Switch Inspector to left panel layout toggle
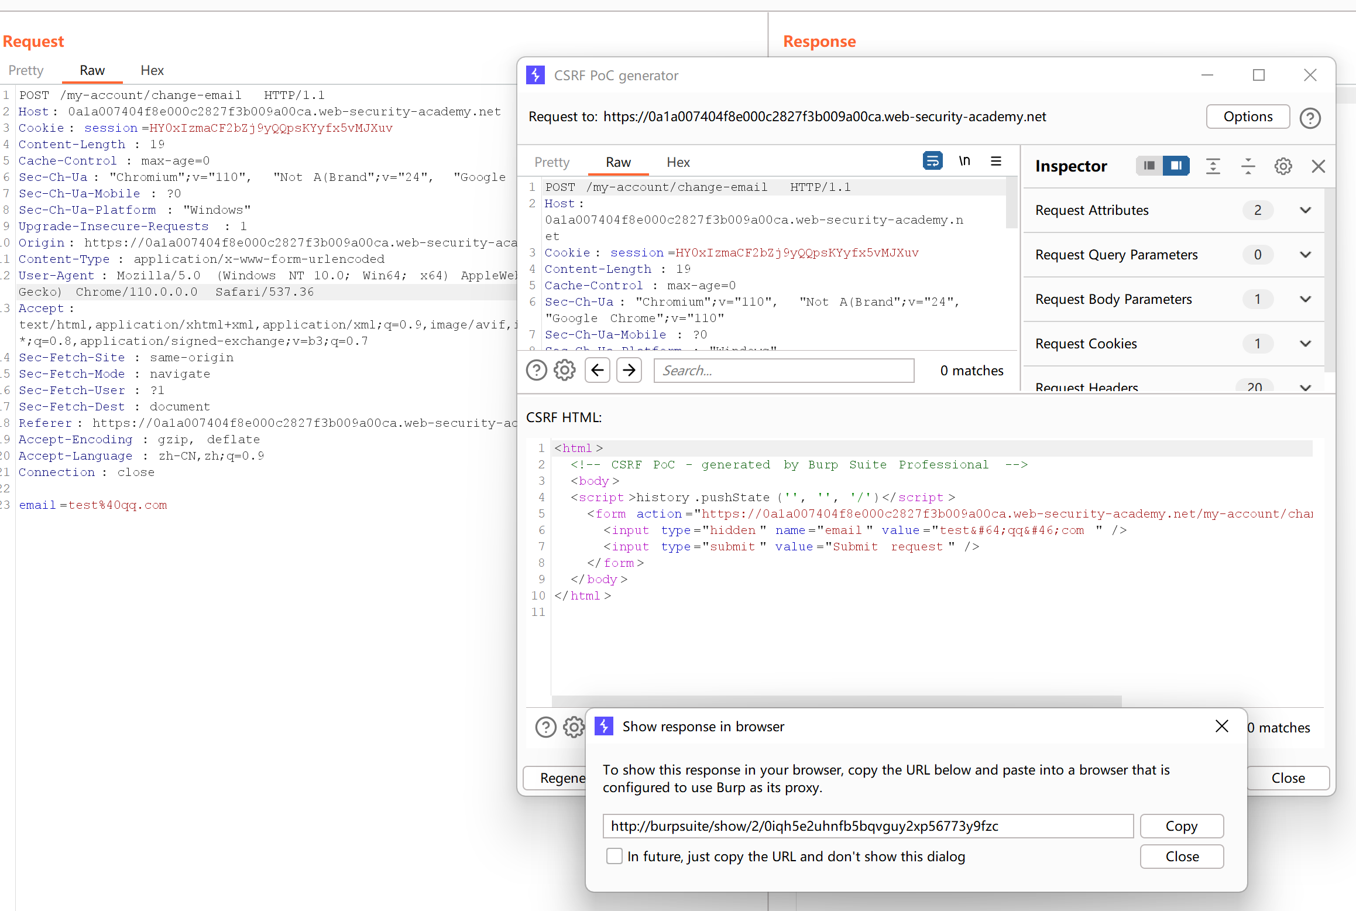 point(1149,166)
